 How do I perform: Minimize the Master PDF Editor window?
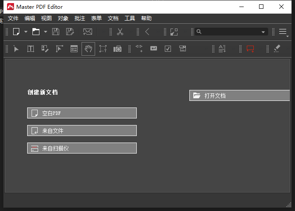[x=242, y=7]
